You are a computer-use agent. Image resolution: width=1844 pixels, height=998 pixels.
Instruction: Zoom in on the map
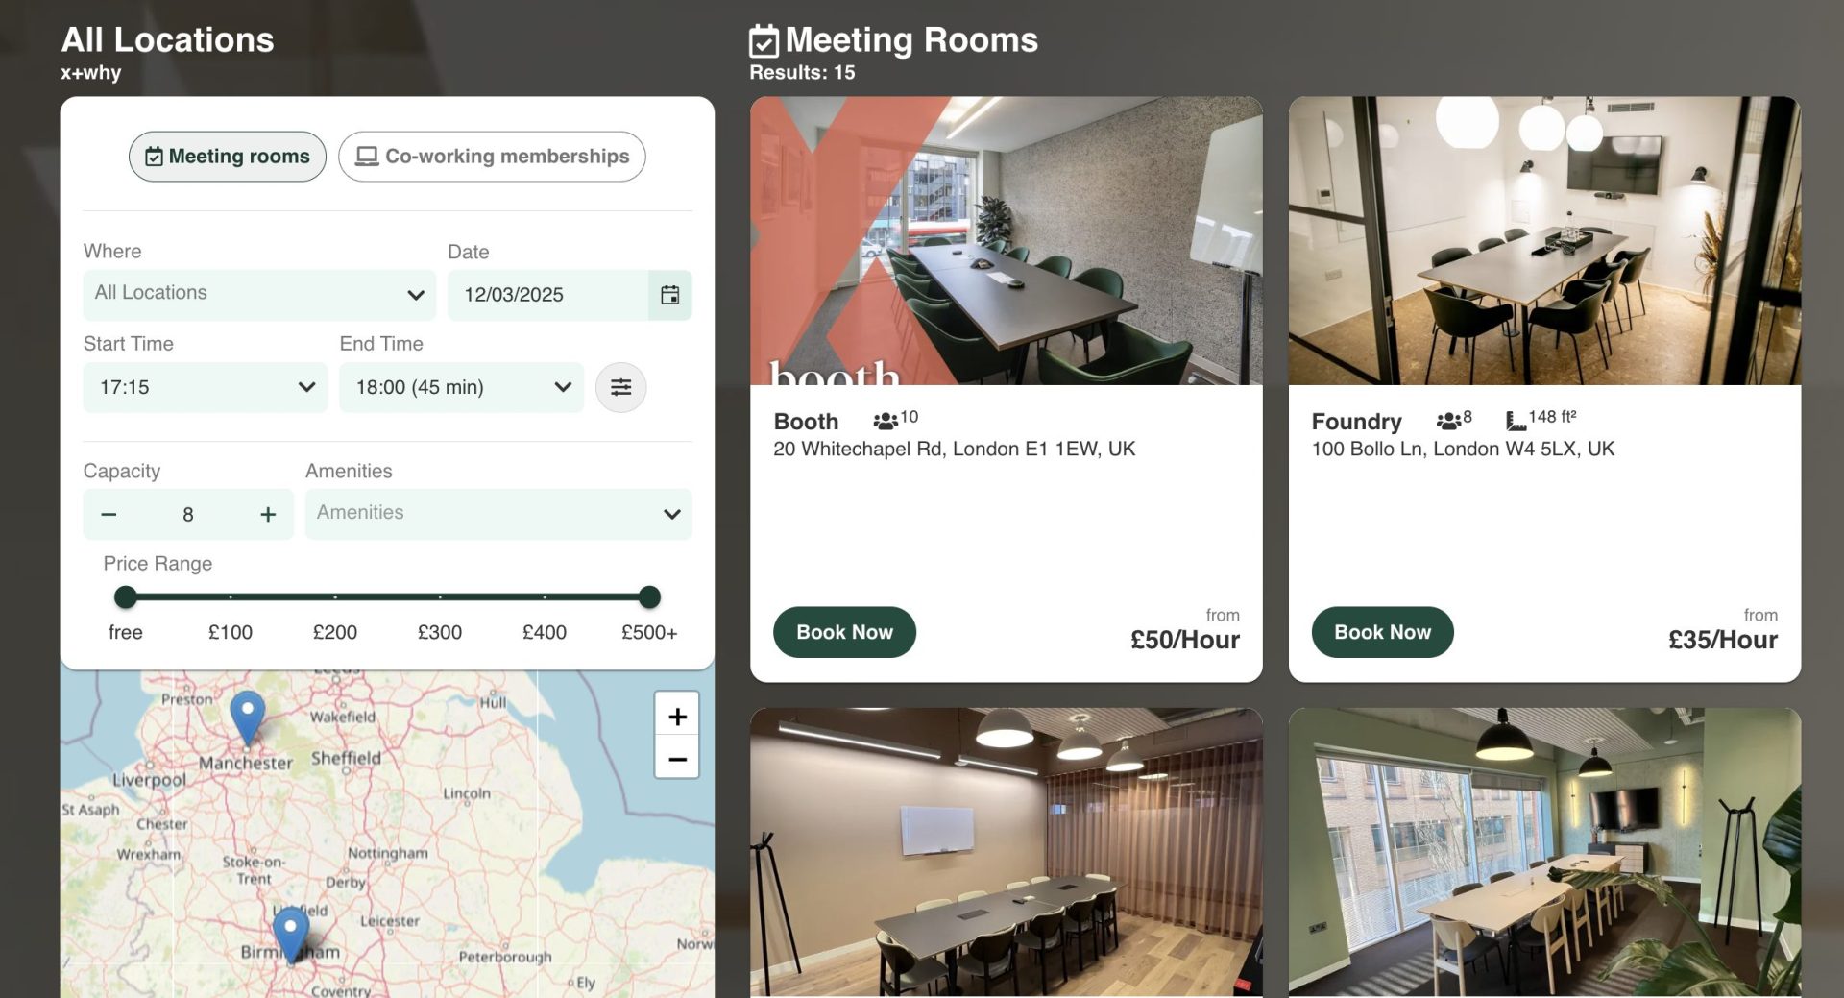[677, 717]
